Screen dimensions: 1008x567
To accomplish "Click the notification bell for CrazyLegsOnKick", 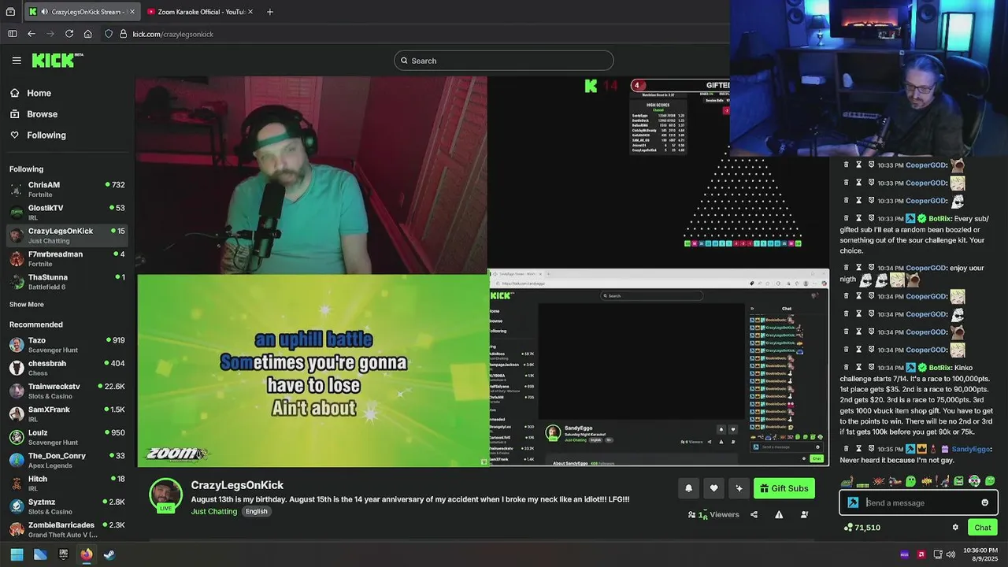I will 688,488.
